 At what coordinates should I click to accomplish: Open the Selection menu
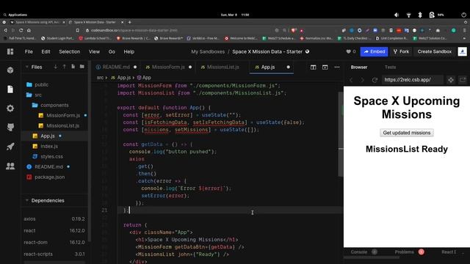coord(70,51)
